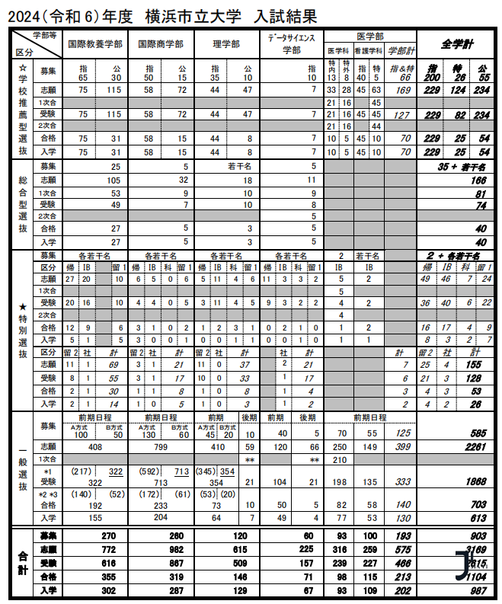Screen dimensions: 502x604
Task: Click the 総合型選抜 vertical section label
Action: click(x=23, y=204)
